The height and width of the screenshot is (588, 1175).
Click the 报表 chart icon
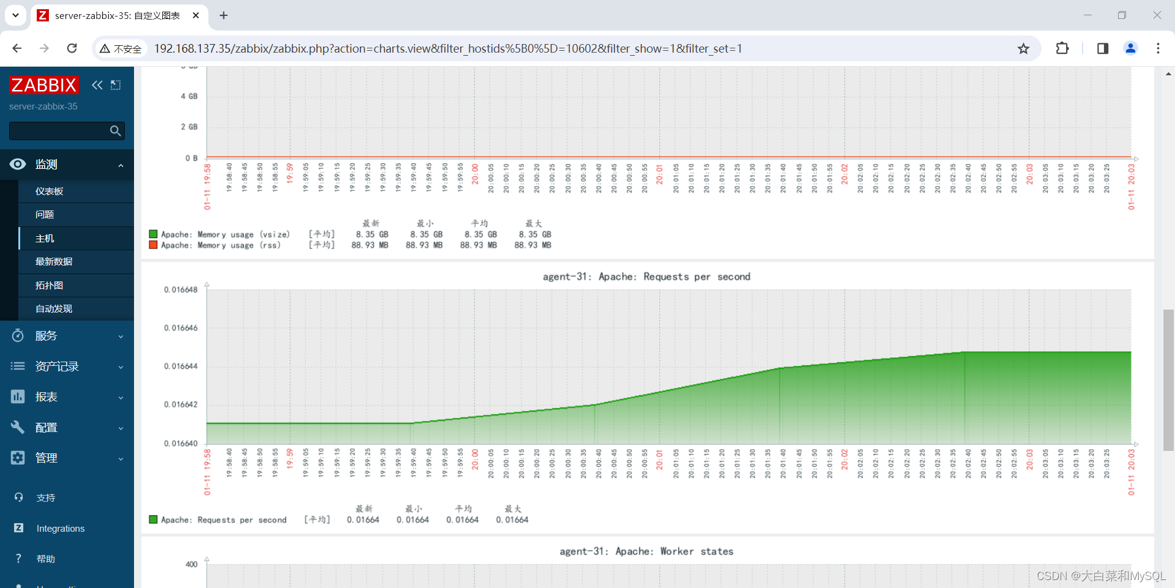click(18, 396)
